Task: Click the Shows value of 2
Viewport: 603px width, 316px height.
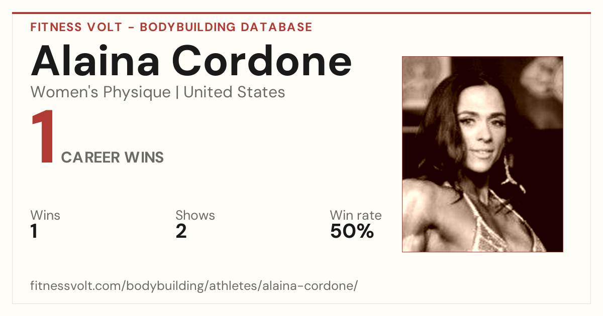Action: 181,232
